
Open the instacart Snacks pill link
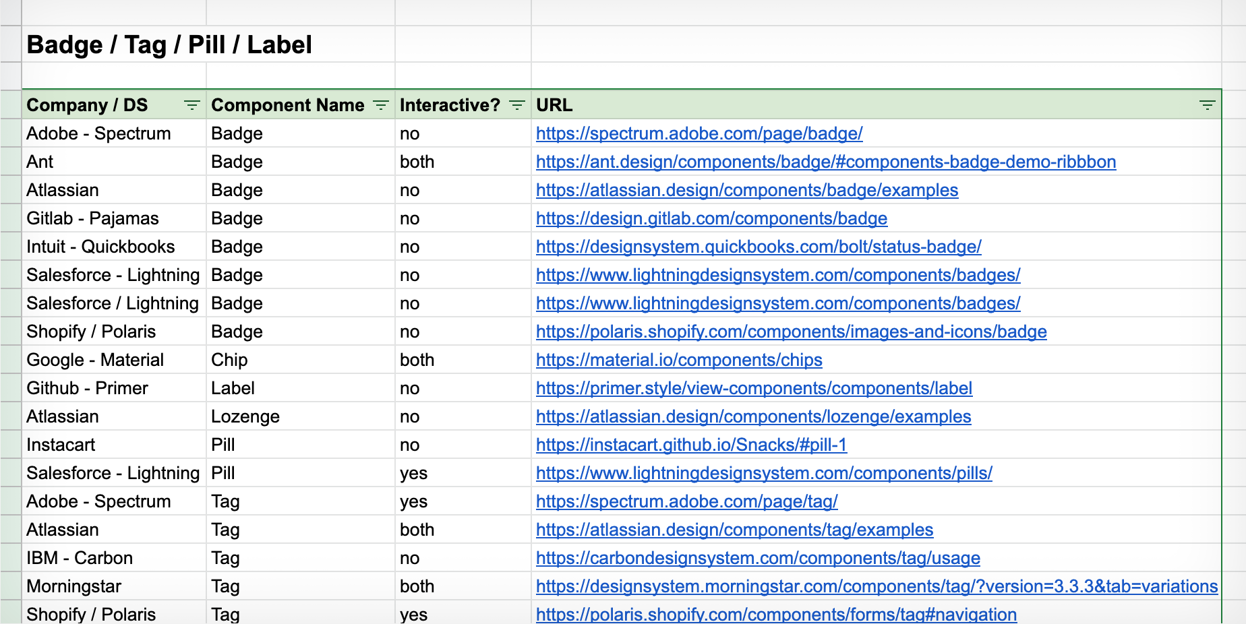(691, 445)
